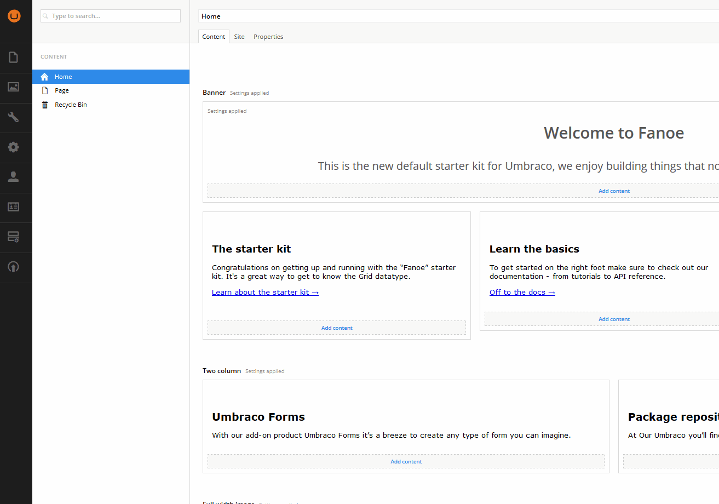This screenshot has width=719, height=504.
Task: Click the Banner row label
Action: pyautogui.click(x=214, y=93)
